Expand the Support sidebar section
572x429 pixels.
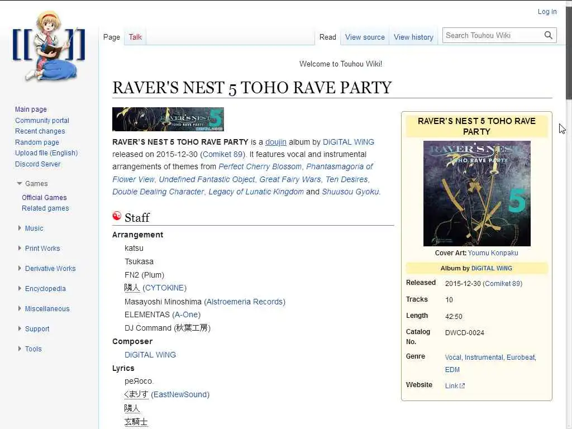(20, 328)
